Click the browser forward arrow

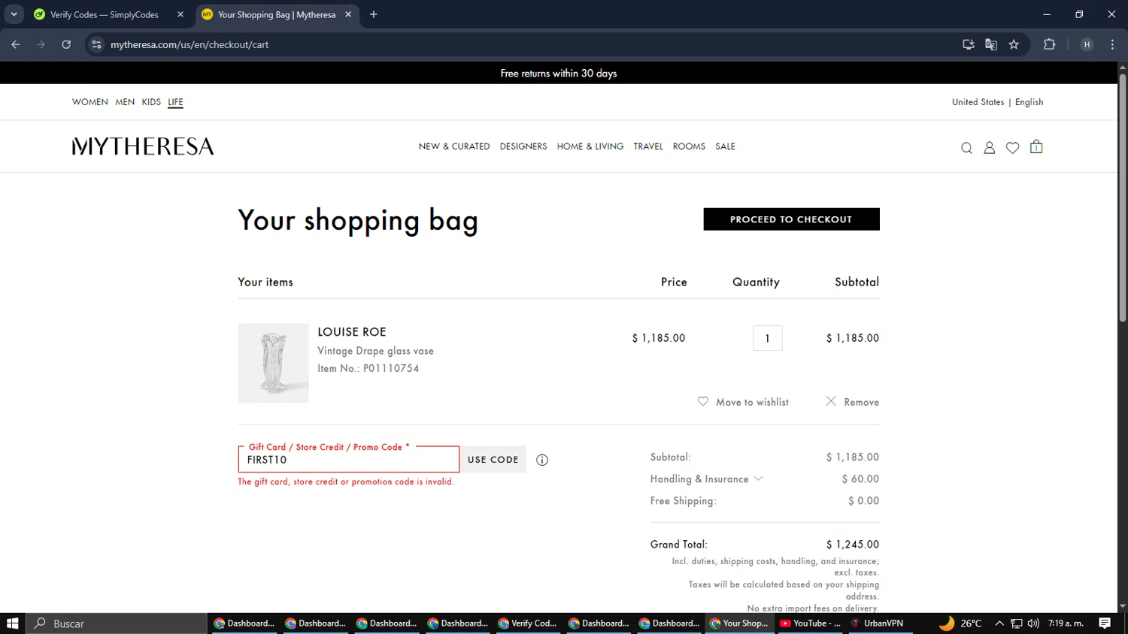[41, 44]
